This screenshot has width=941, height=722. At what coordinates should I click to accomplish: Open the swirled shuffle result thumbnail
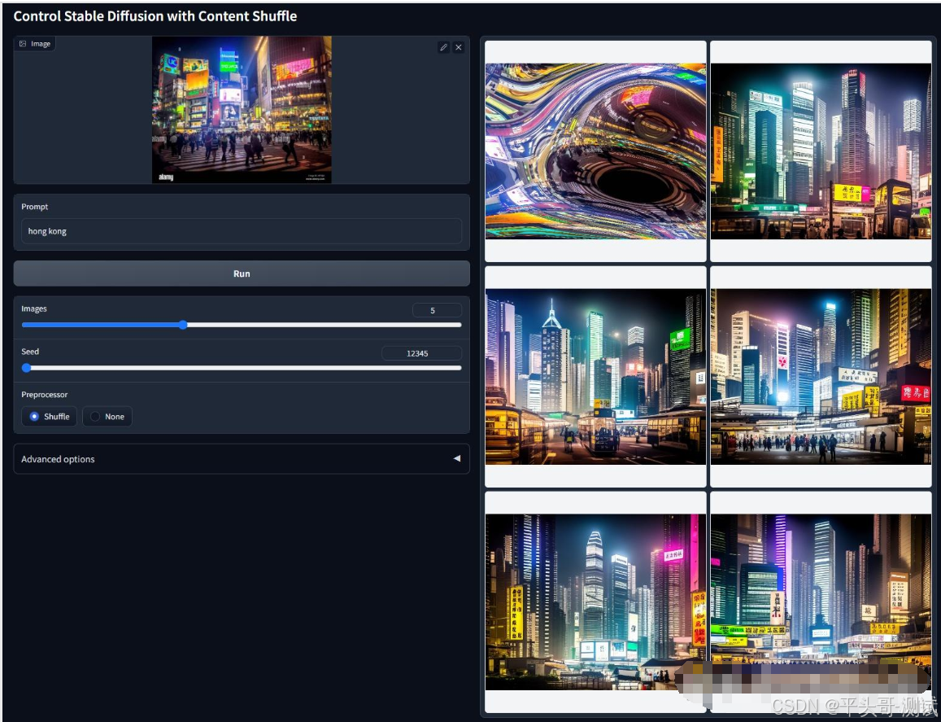(x=595, y=151)
